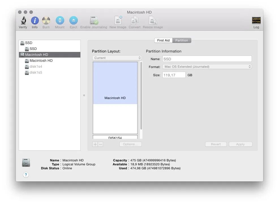
Task: Click the Burn disc icon
Action: coord(46,21)
